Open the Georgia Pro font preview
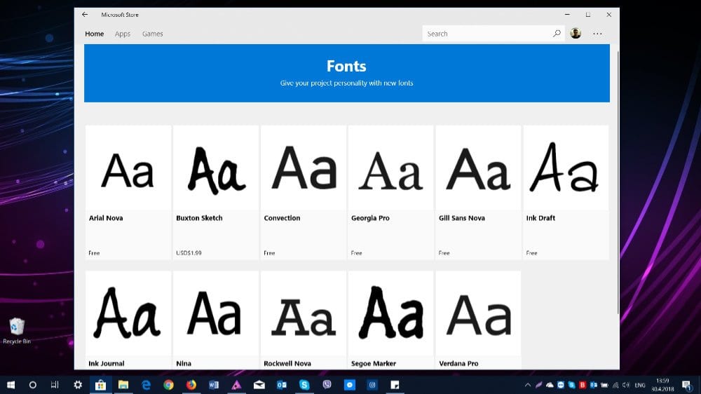This screenshot has width=701, height=394. click(390, 168)
